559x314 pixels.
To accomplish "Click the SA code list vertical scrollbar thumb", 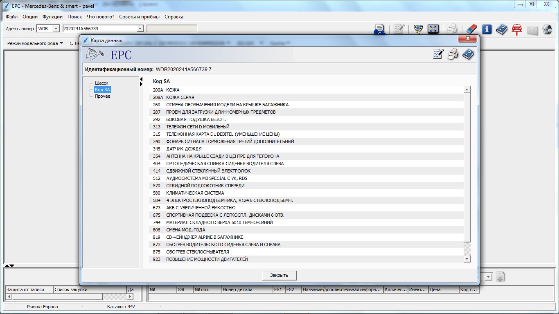I will pyautogui.click(x=467, y=167).
